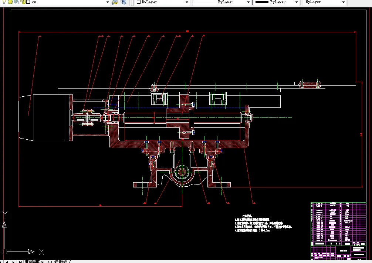Click the UCS origin square icon
Viewport: 372px width, 263px height.
(x=4, y=252)
